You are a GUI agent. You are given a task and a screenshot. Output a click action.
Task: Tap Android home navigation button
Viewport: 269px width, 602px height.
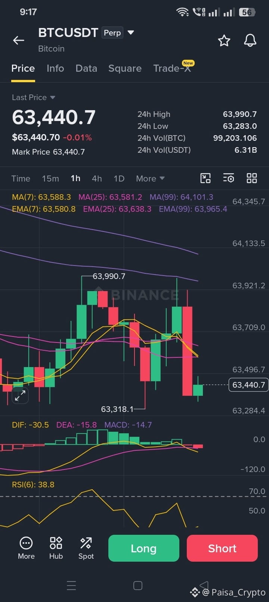(x=138, y=586)
